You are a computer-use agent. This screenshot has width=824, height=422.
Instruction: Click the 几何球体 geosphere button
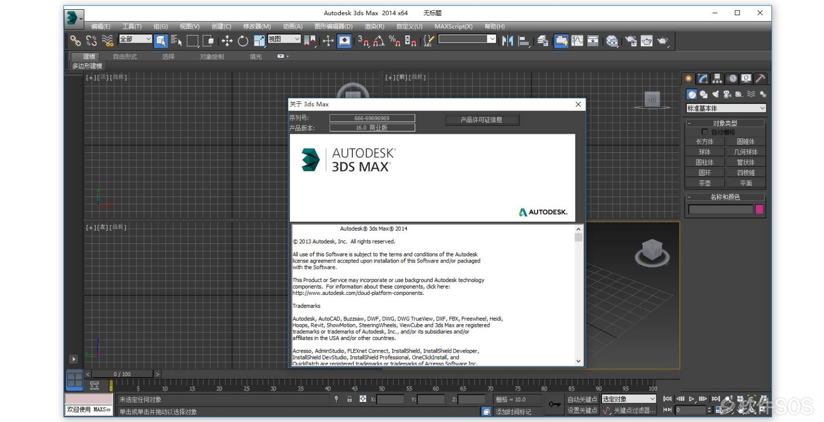coord(745,152)
